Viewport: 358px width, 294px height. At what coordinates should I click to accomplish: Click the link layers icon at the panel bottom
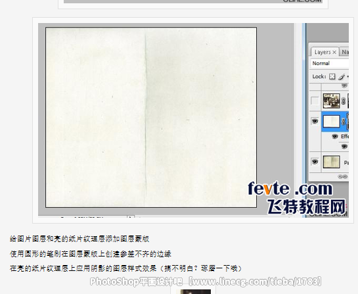pos(342,176)
